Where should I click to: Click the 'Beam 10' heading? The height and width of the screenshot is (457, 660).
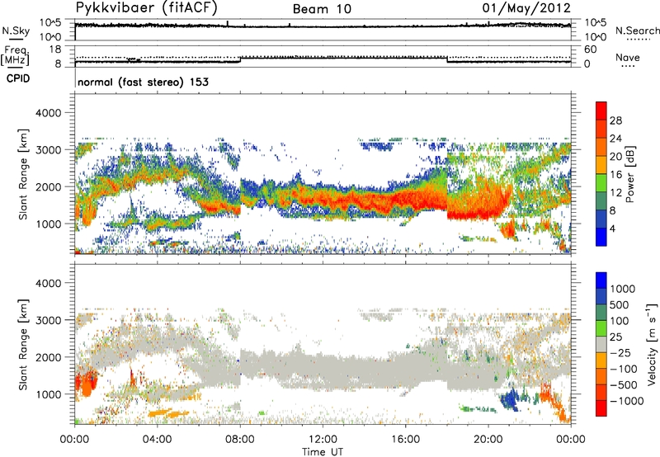pyautogui.click(x=322, y=9)
